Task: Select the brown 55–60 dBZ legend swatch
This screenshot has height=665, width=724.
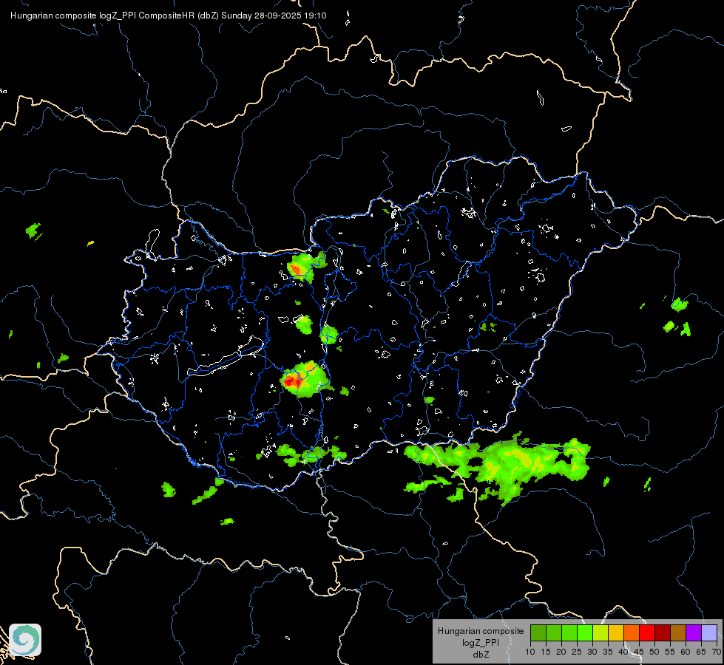Action: 678,632
